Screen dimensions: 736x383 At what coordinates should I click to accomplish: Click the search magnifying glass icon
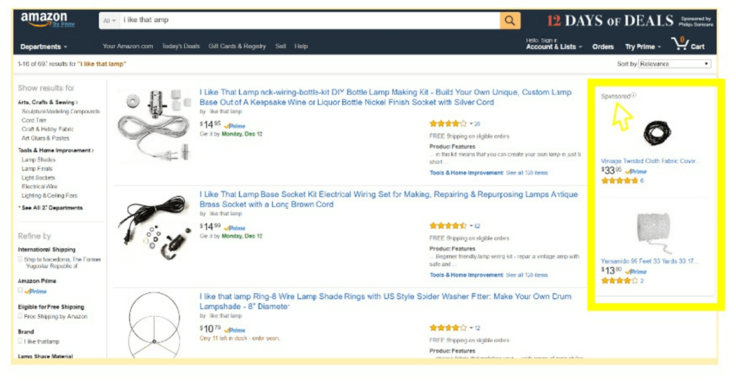click(x=508, y=20)
